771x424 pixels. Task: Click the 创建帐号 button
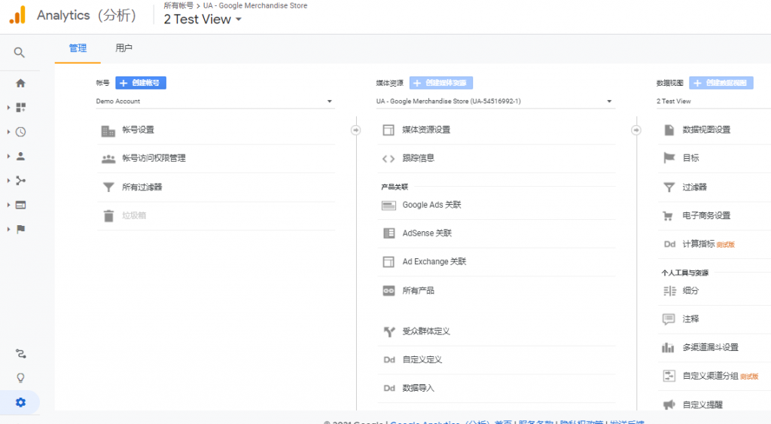click(x=141, y=83)
